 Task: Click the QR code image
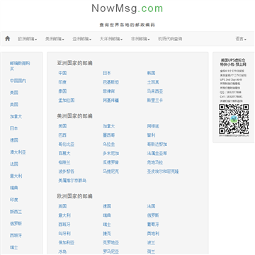[x=234, y=120]
